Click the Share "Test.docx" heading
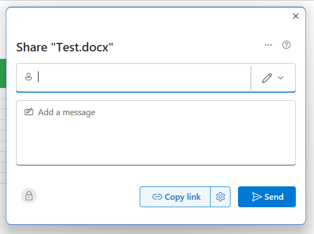 pyautogui.click(x=65, y=47)
